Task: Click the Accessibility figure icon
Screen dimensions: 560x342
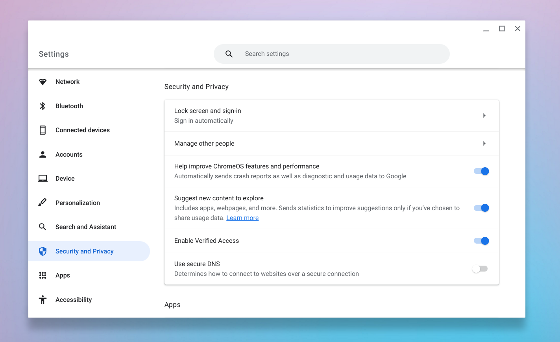Action: click(43, 299)
